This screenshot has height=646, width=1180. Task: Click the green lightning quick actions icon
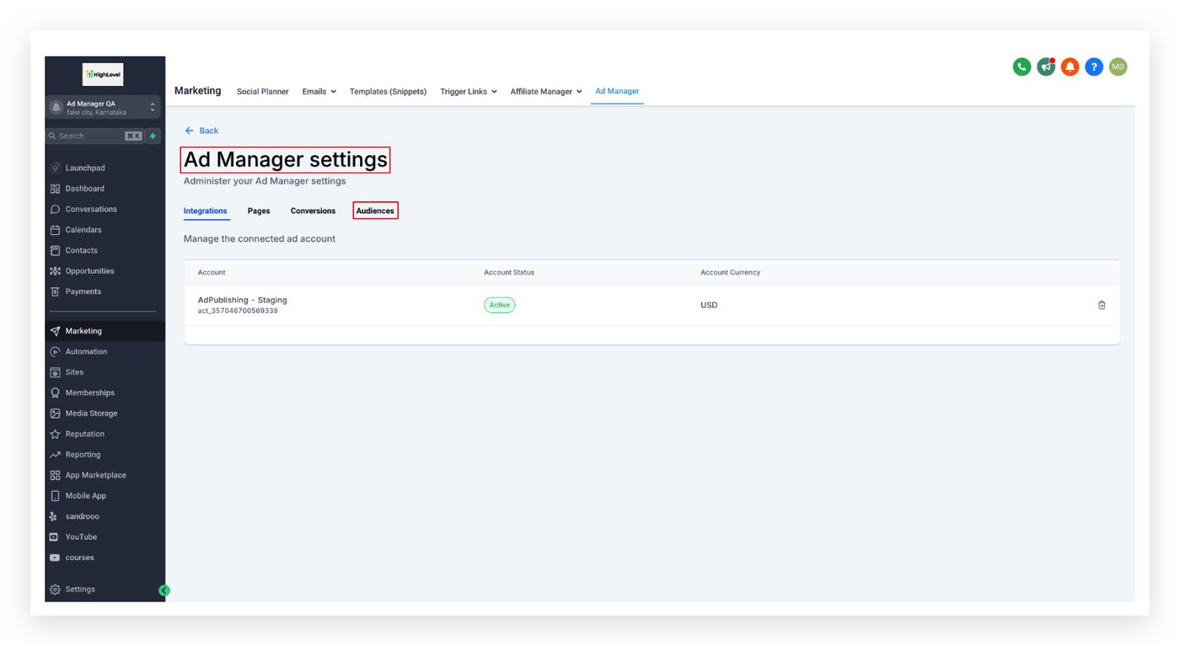click(x=153, y=136)
